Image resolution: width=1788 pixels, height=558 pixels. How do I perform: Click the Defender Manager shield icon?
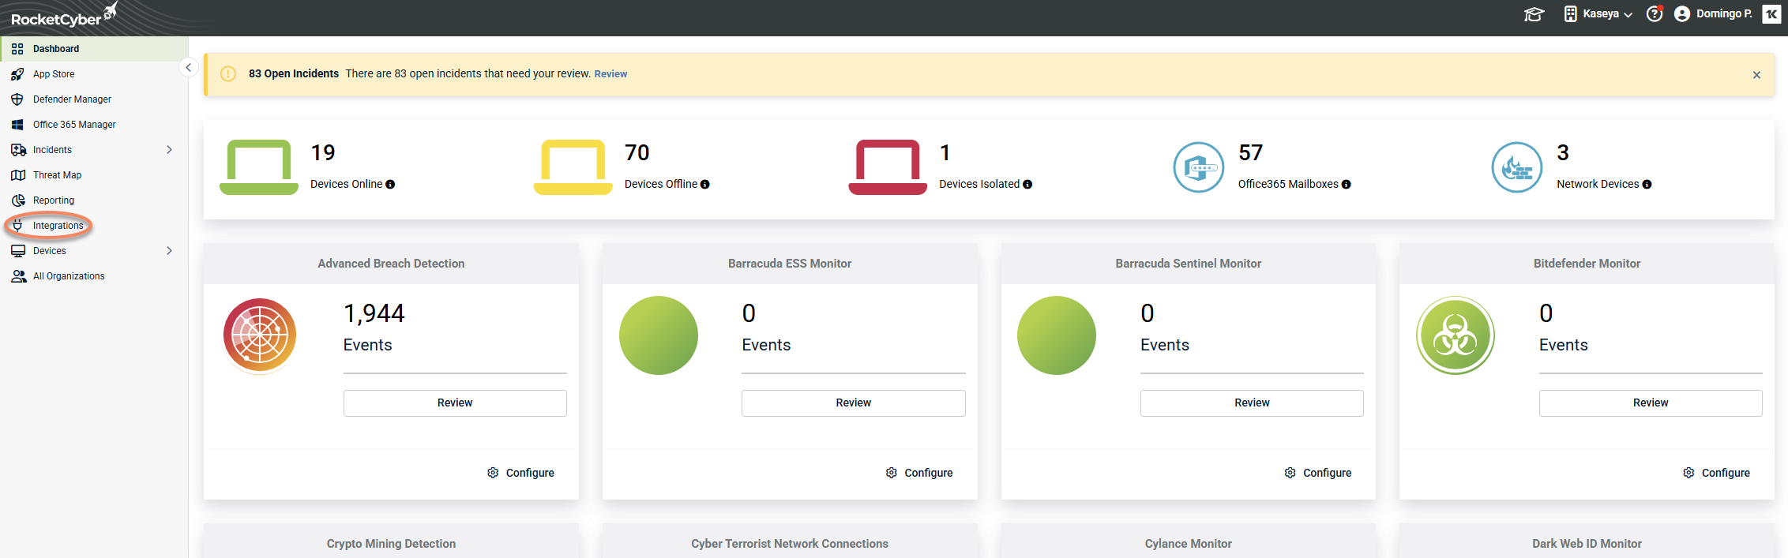coord(17,99)
